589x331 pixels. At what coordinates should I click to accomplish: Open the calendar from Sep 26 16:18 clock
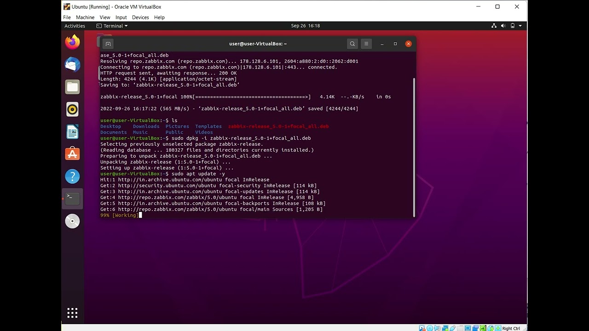point(306,26)
